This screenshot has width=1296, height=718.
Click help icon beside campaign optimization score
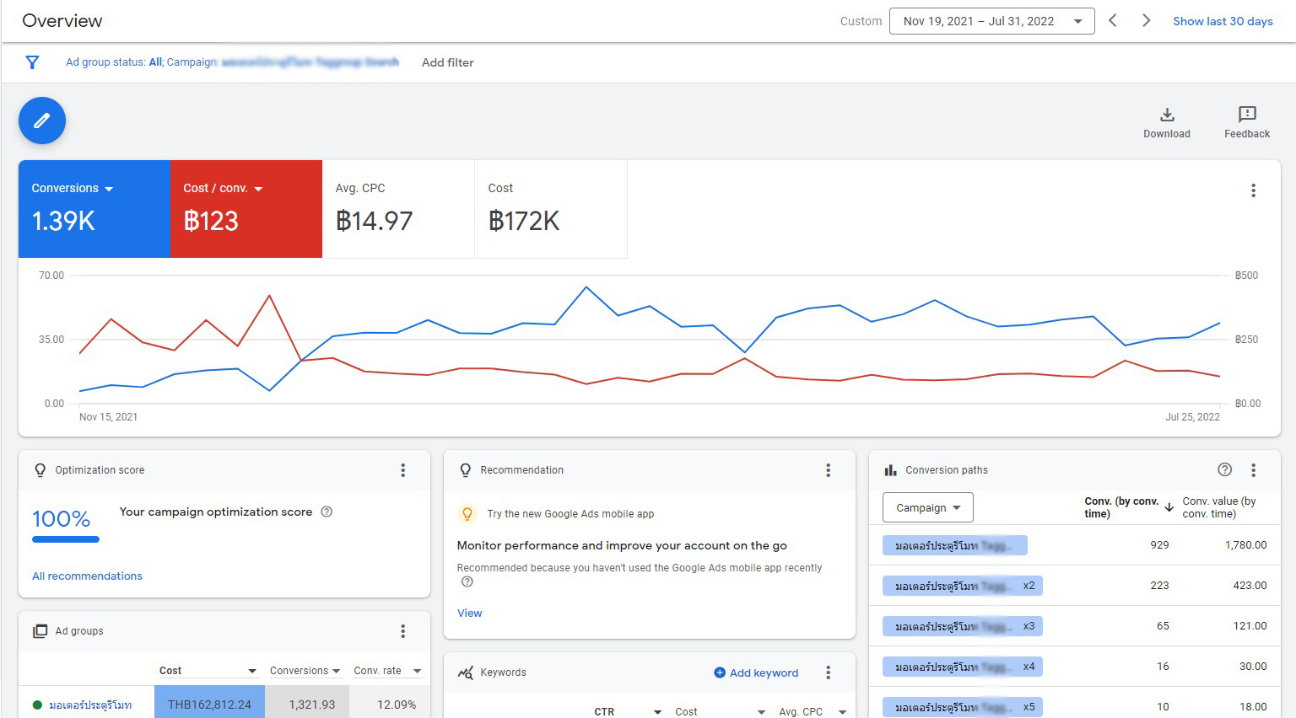pos(327,512)
